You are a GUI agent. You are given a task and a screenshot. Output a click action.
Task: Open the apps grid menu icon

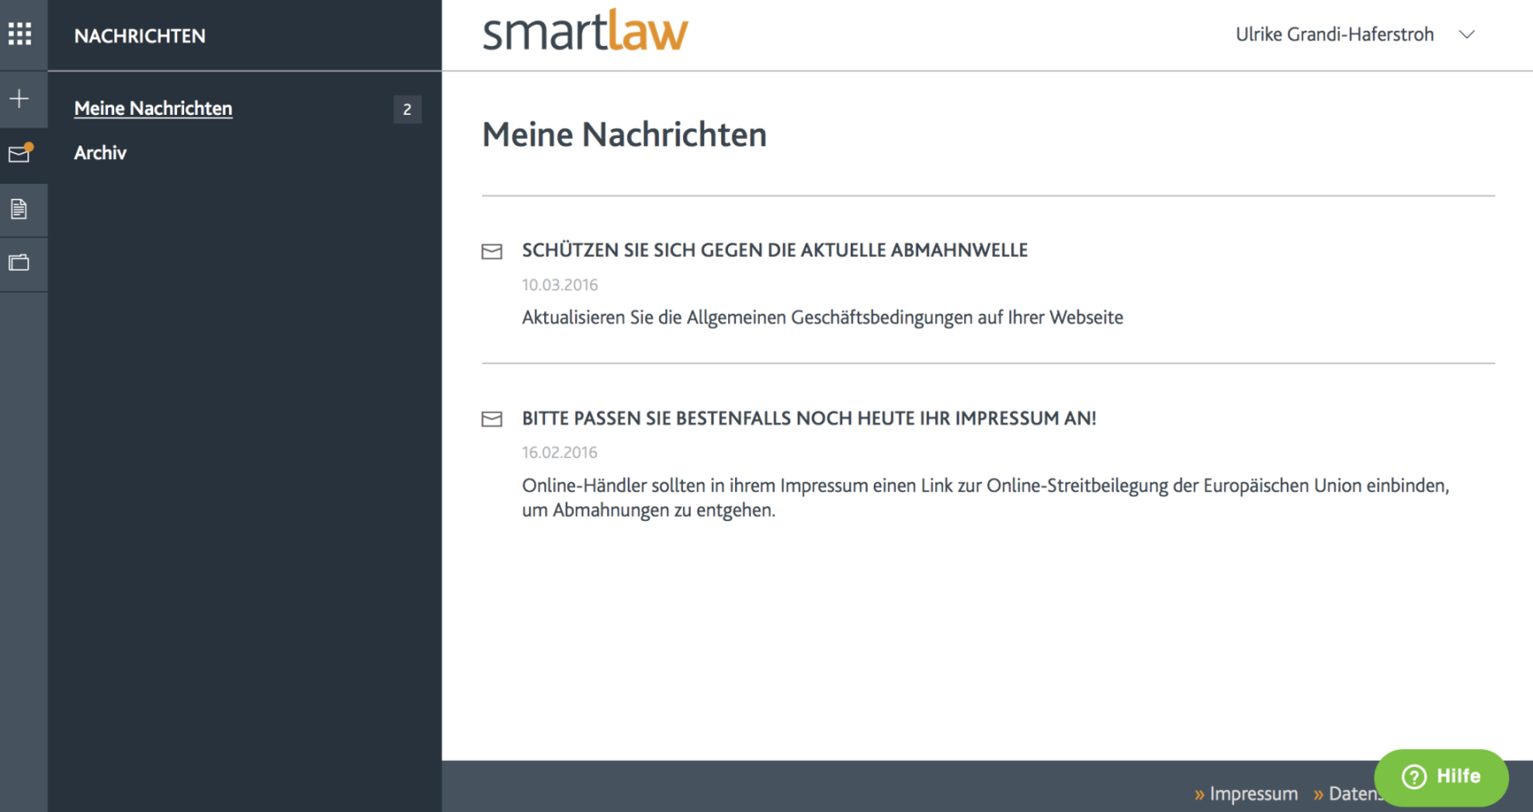[x=20, y=34]
